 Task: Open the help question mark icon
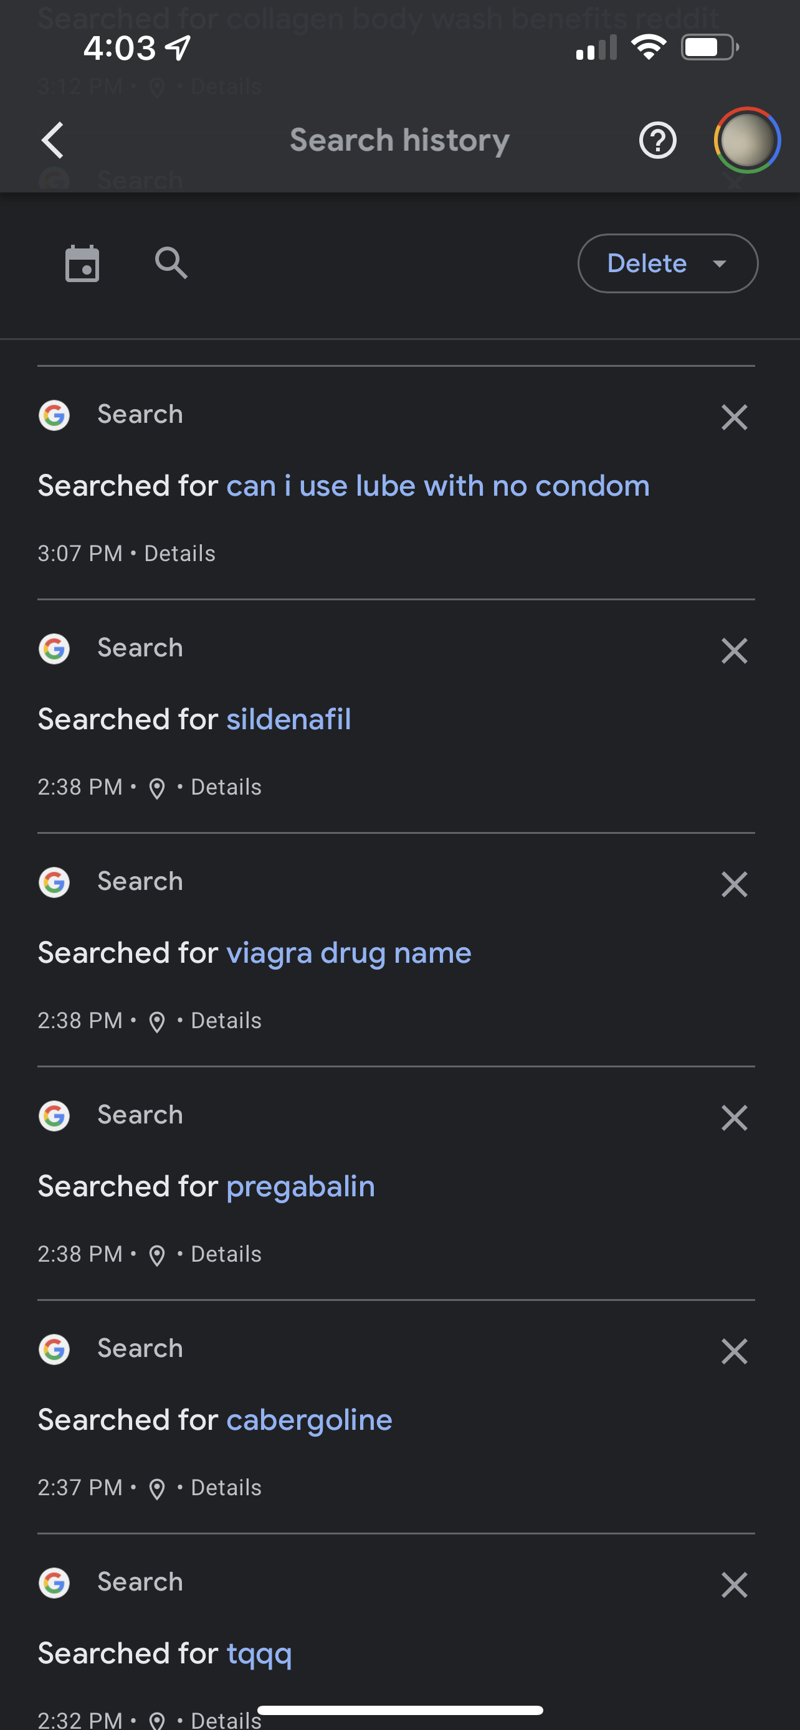pos(657,140)
